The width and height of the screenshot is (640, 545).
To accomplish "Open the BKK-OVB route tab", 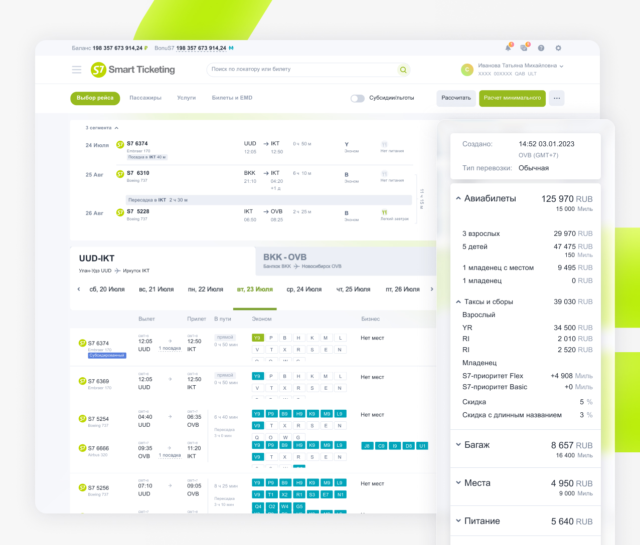I will coord(302,261).
